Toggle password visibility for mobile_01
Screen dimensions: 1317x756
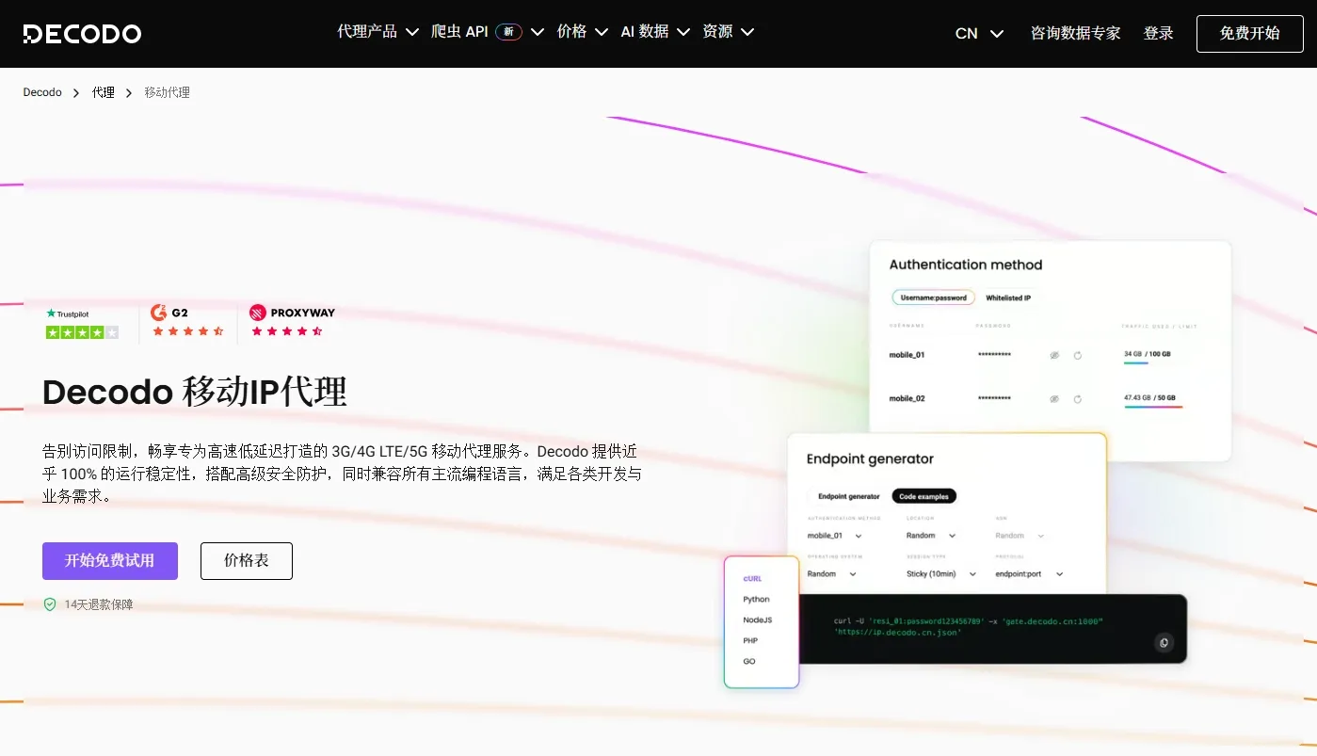pyautogui.click(x=1054, y=355)
